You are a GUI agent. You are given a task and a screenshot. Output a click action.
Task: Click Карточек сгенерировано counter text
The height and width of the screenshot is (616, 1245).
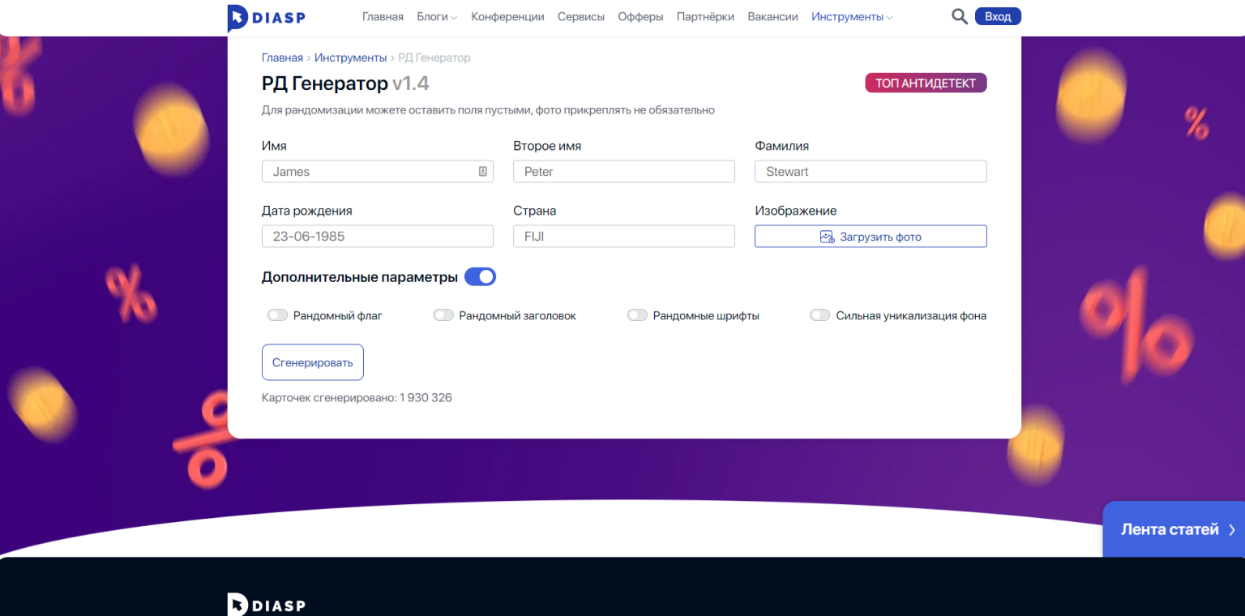coord(357,398)
